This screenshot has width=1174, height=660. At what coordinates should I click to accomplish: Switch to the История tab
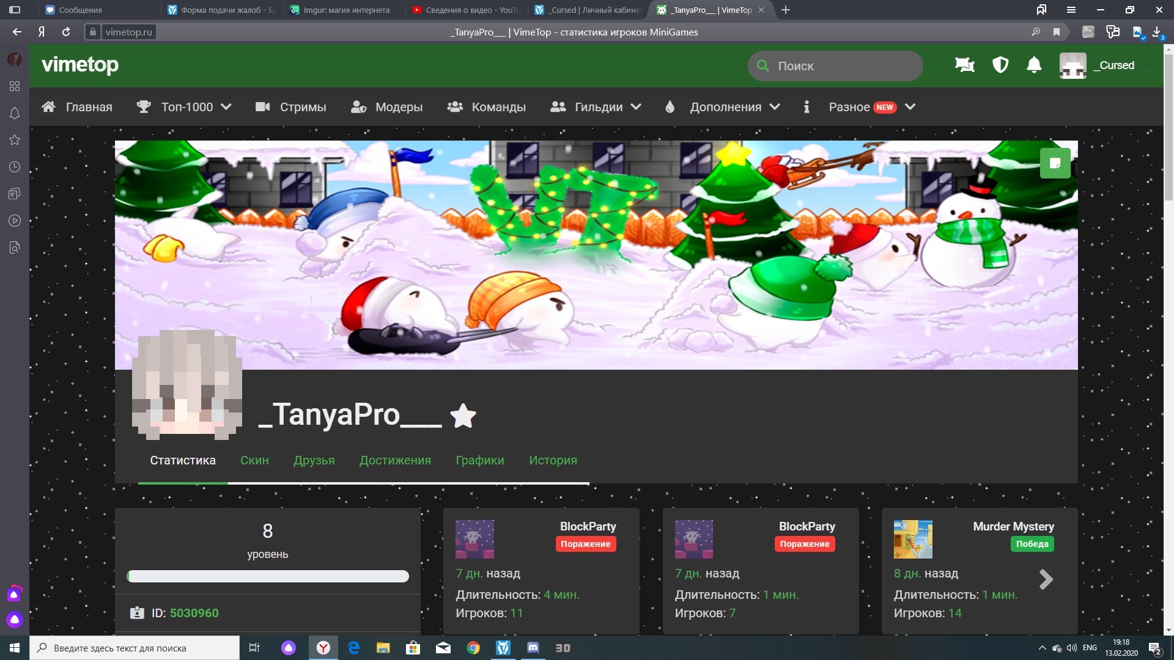tap(553, 460)
